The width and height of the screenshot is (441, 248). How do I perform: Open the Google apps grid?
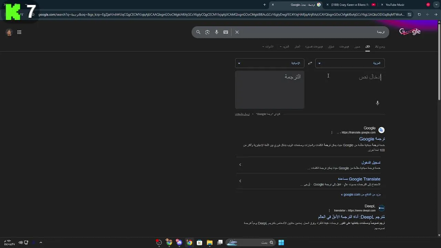tap(19, 32)
